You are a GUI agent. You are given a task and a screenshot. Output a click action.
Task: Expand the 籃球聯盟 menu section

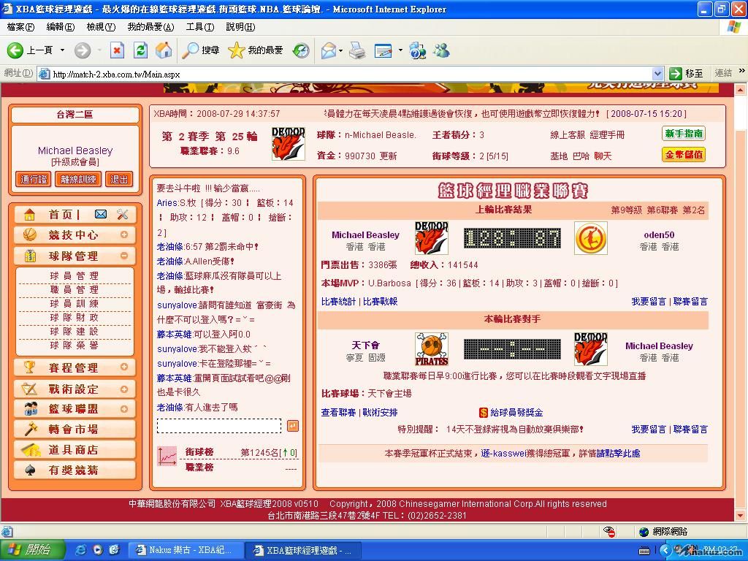pos(124,409)
